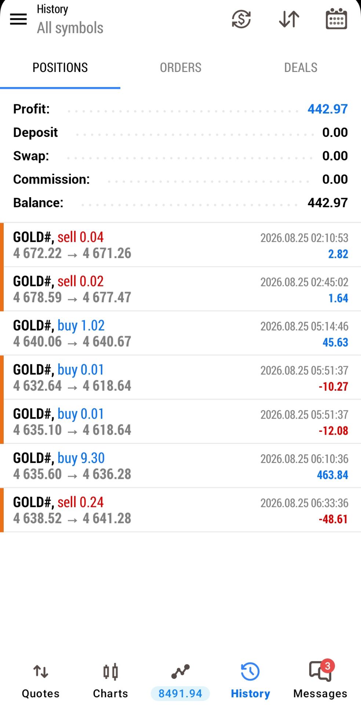Screen dimensions: 361x705
Task: Select the POSITIONS tab
Action: (60, 68)
